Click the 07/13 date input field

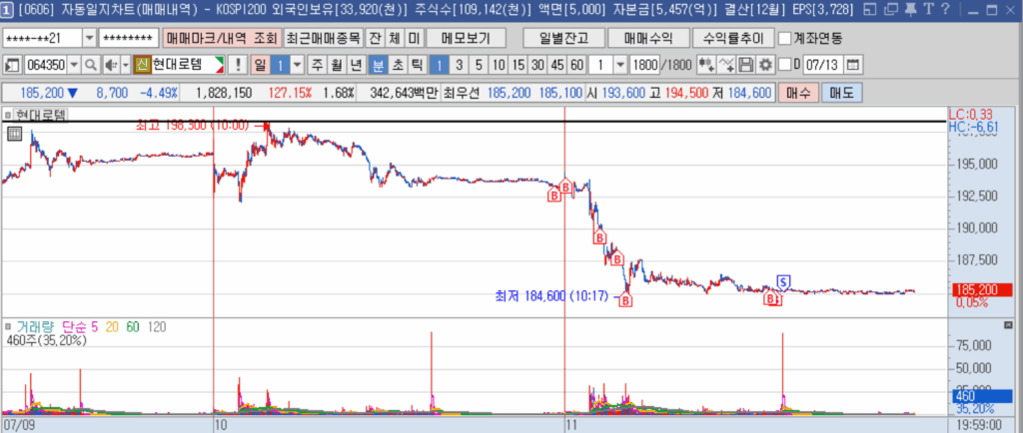(822, 65)
